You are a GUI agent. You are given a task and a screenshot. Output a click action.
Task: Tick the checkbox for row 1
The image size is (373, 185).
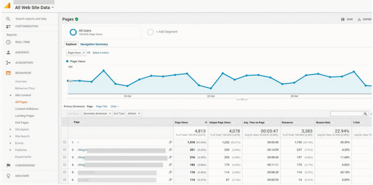click(x=65, y=143)
